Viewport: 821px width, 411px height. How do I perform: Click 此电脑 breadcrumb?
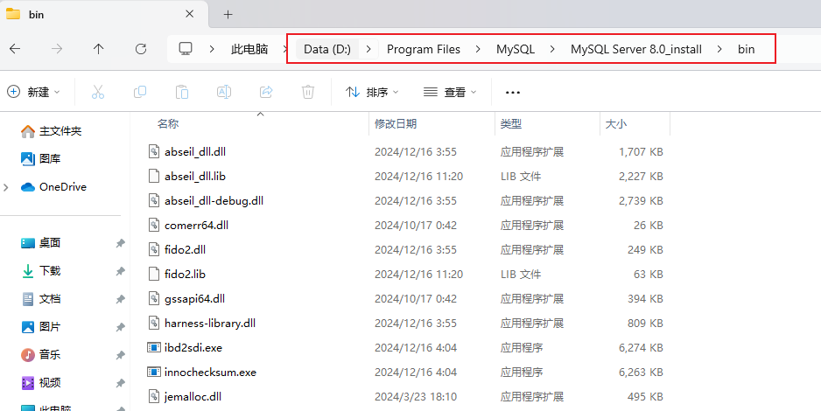[x=249, y=49]
